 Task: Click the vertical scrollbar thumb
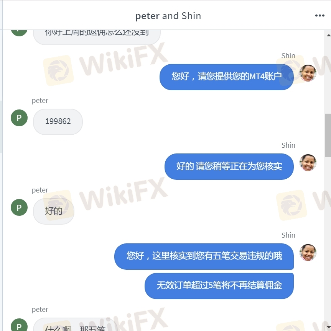328,135
